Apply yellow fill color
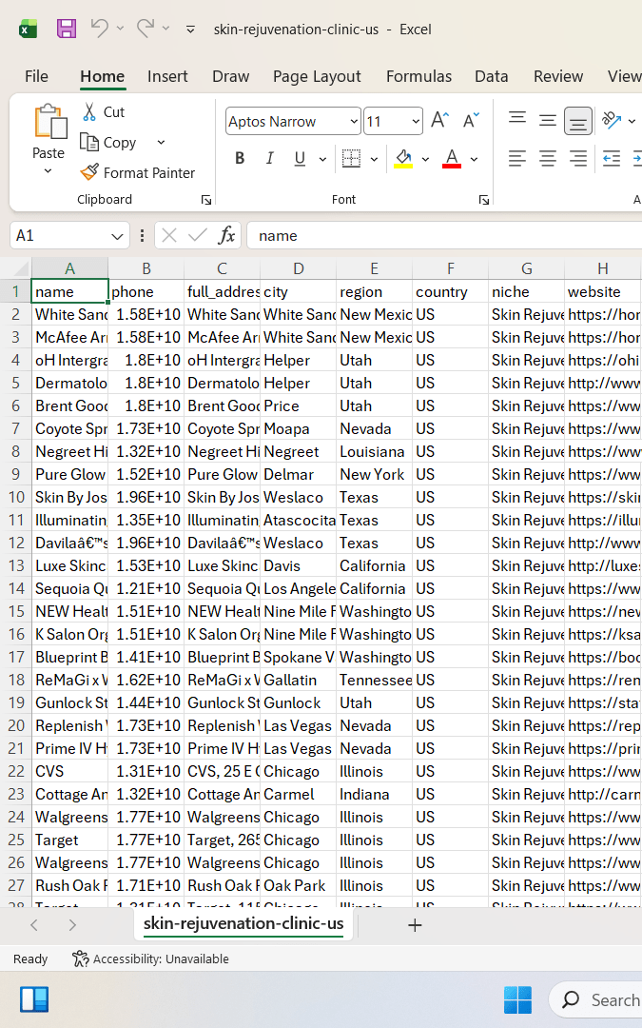Viewport: 642px width, 1028px height. point(403,158)
